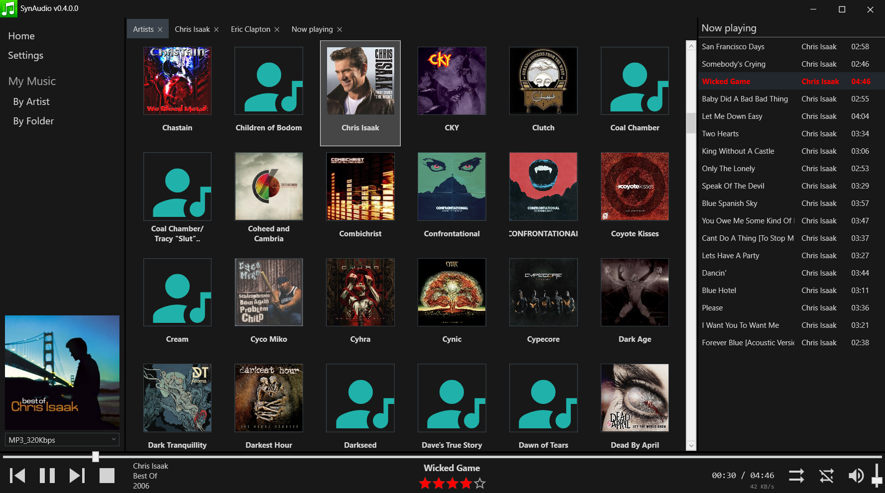
Task: Open the Cypecore artist cover
Action: point(544,292)
